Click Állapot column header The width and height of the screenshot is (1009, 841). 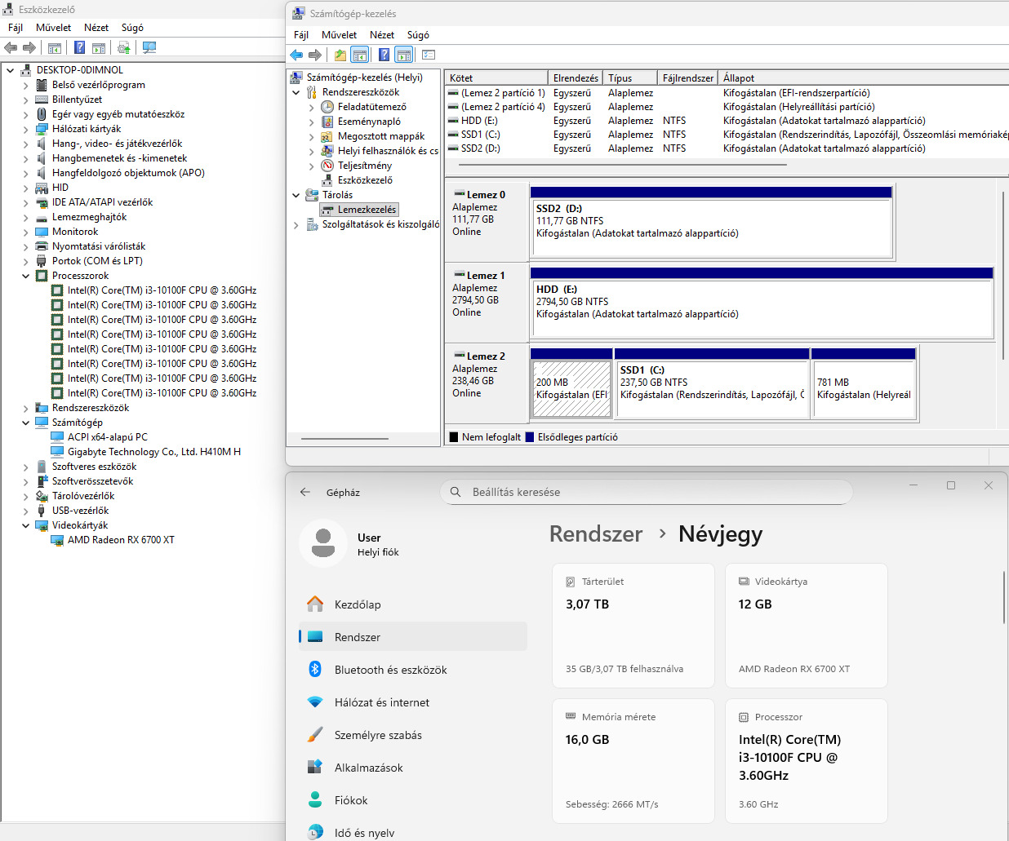[x=863, y=77]
